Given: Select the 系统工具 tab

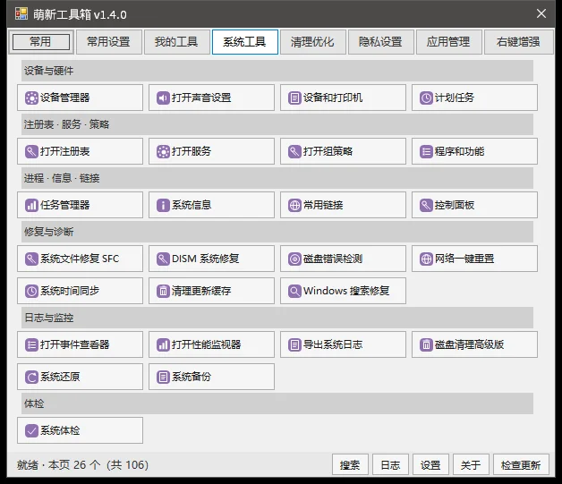Looking at the screenshot, I should pos(245,42).
